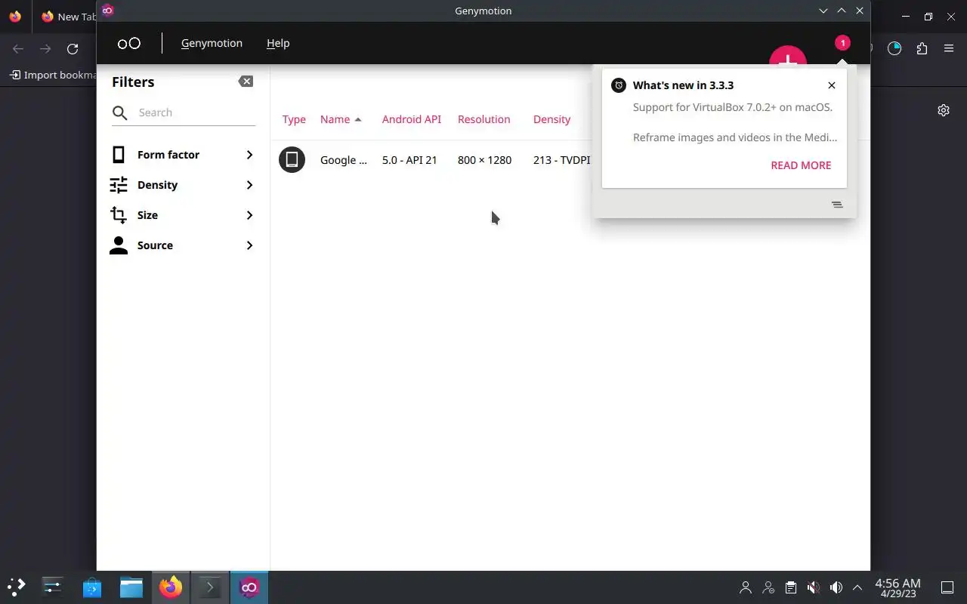Dismiss the What's new in 3.3.3 notification
The image size is (967, 604).
pos(832,85)
